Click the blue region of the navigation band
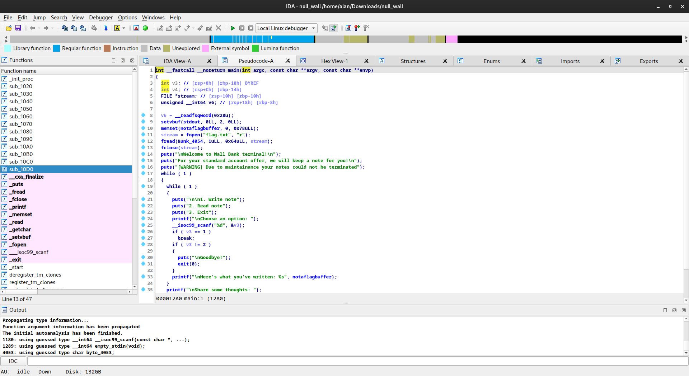 [262, 39]
